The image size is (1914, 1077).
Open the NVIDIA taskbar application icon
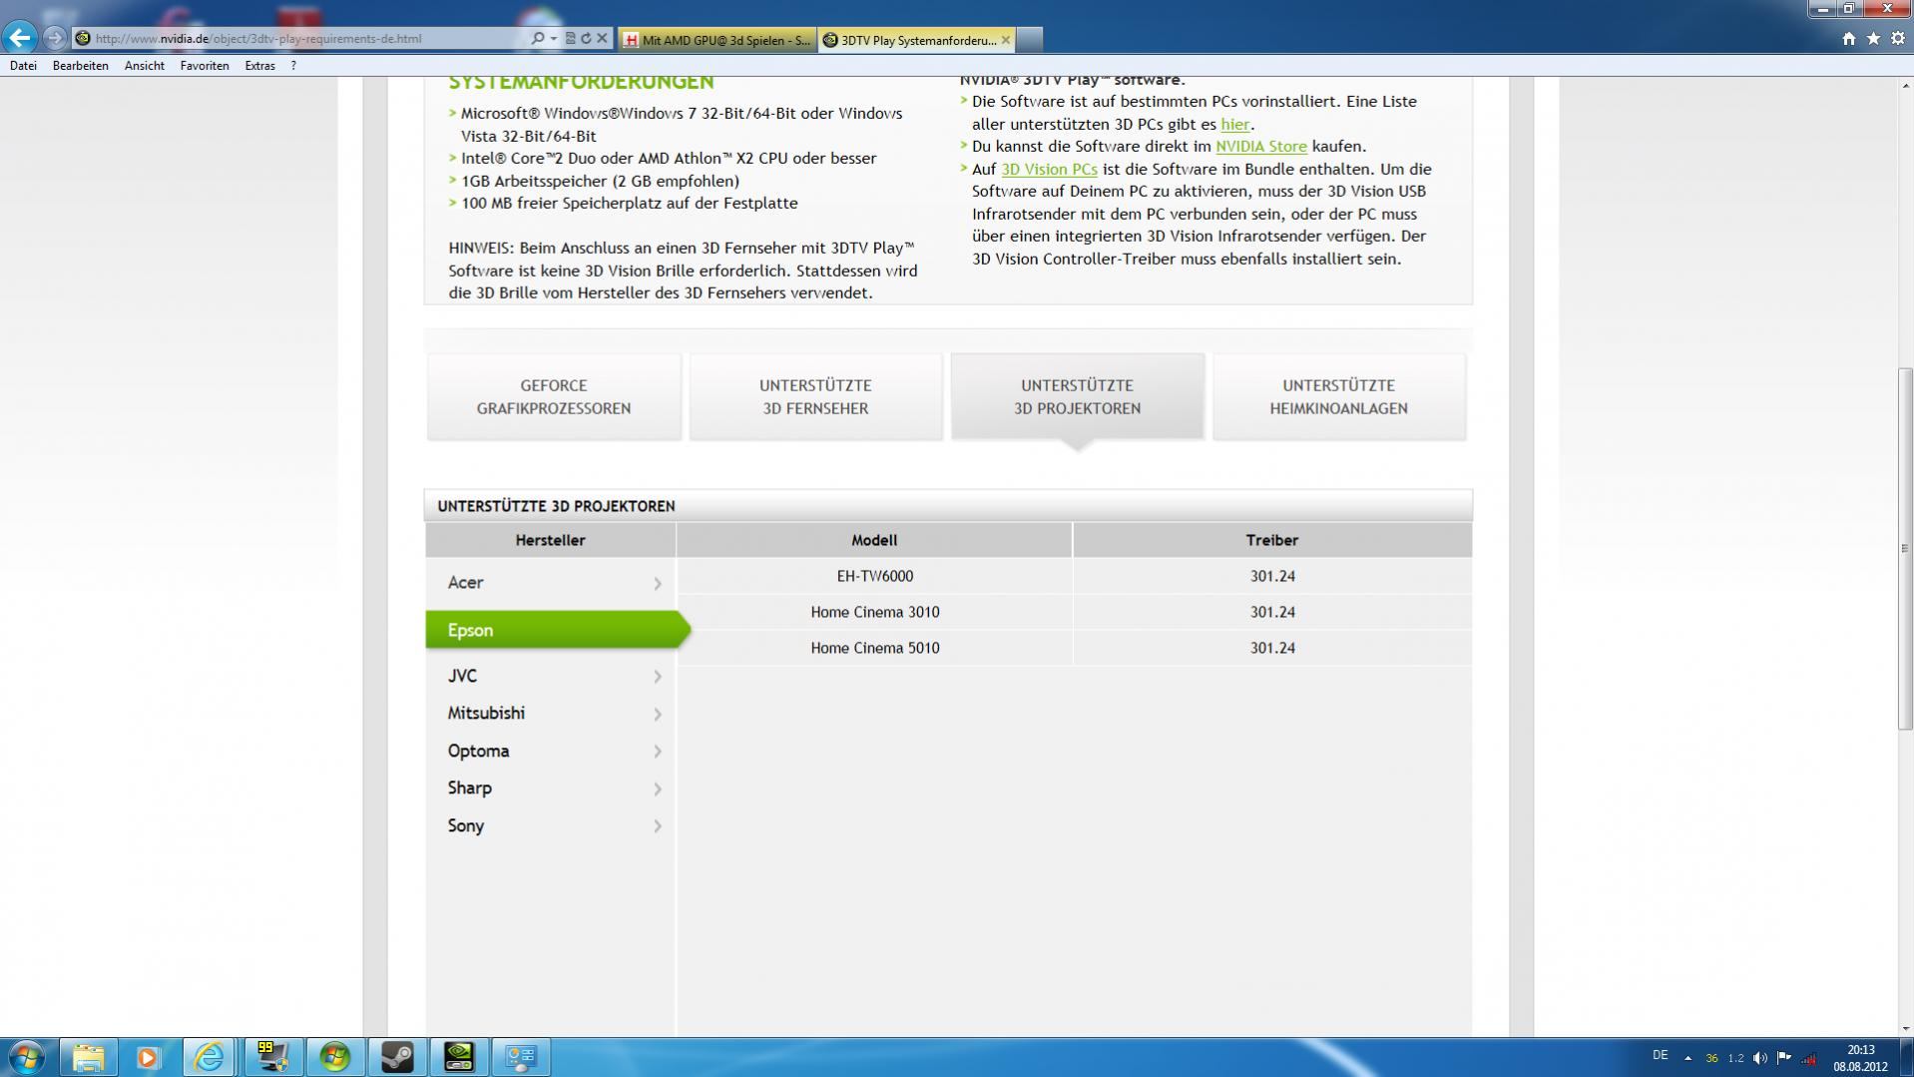pyautogui.click(x=458, y=1057)
